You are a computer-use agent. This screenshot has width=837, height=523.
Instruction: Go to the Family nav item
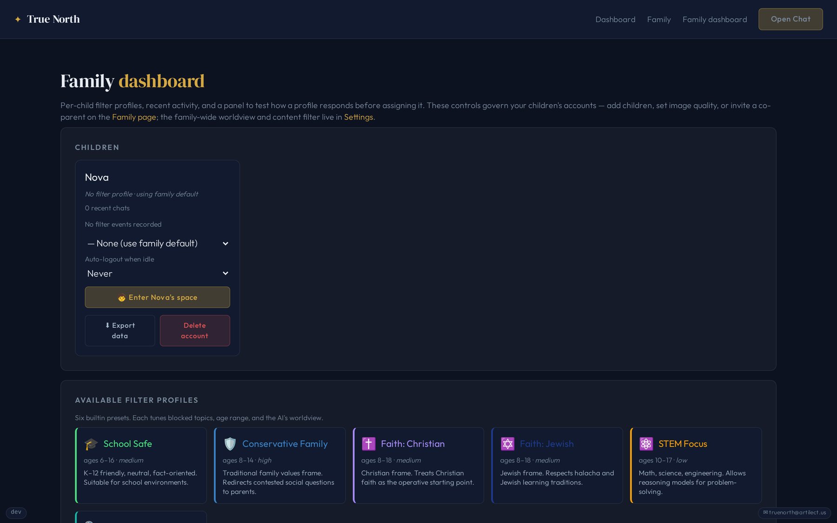[x=659, y=20]
